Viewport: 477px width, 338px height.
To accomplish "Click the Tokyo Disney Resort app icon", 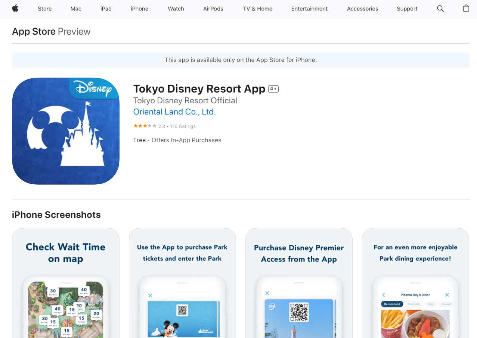I will (x=66, y=131).
